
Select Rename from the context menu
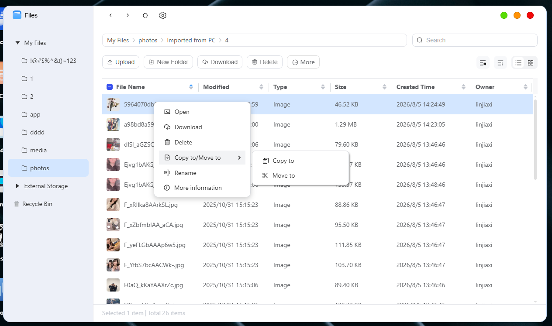[x=202, y=173]
